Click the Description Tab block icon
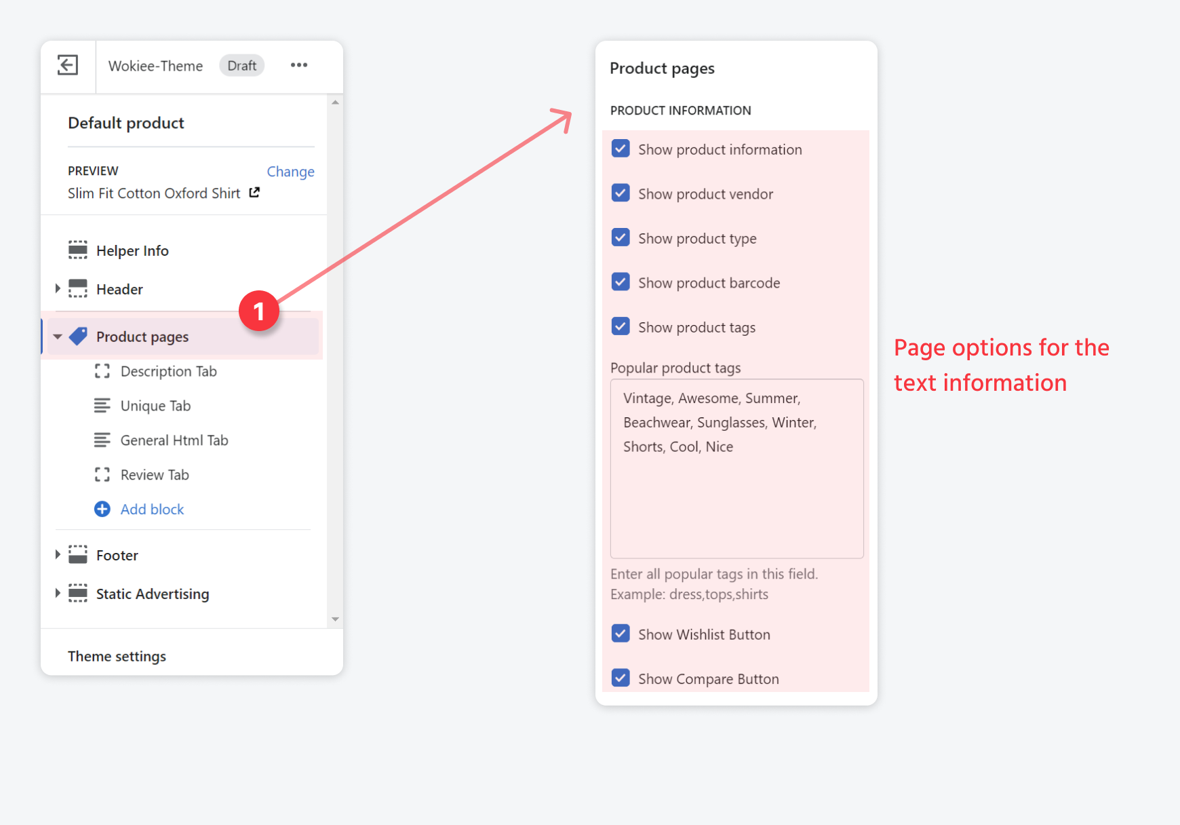Screen dimensions: 1180x825 [102, 371]
